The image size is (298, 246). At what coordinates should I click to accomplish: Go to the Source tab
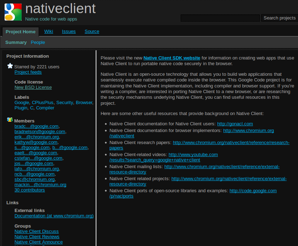(92, 32)
